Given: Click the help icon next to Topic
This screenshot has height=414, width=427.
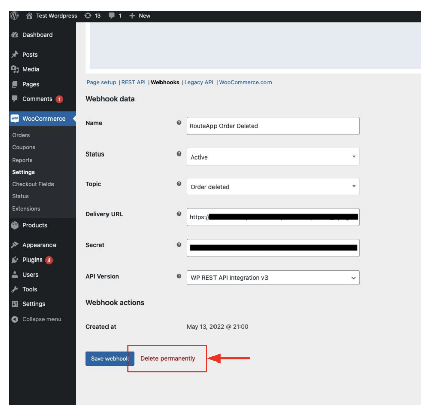Looking at the screenshot, I should [x=179, y=184].
